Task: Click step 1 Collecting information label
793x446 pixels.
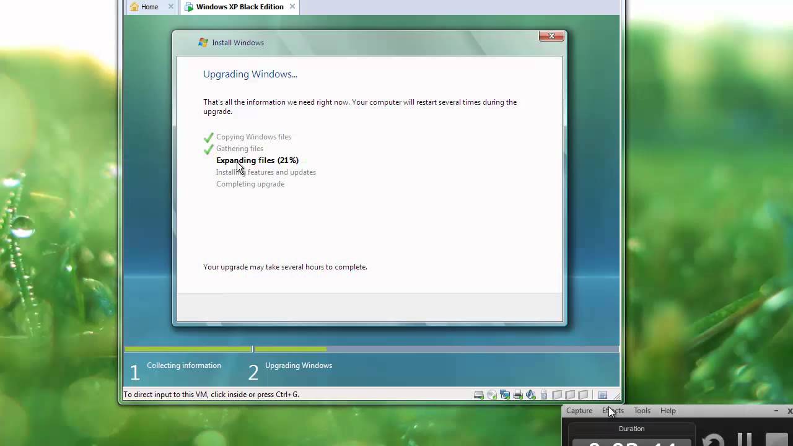Action: click(184, 365)
